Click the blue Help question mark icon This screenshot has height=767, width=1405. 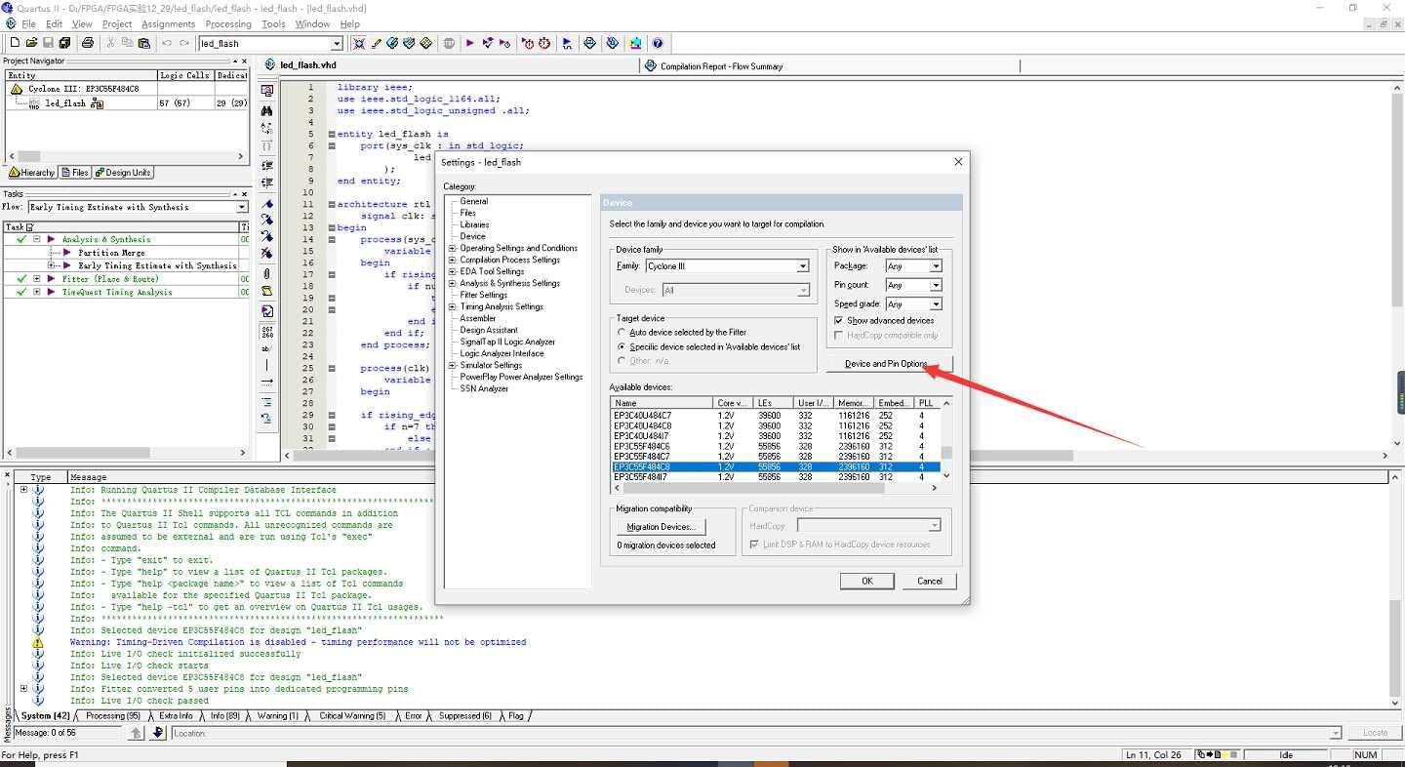tap(658, 43)
